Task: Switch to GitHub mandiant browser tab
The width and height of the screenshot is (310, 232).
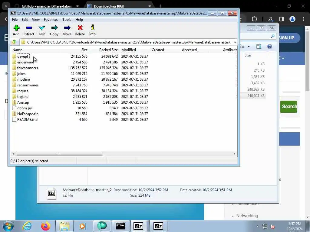Action: click(47, 6)
